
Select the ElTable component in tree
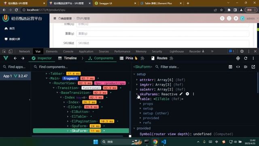[79, 116]
